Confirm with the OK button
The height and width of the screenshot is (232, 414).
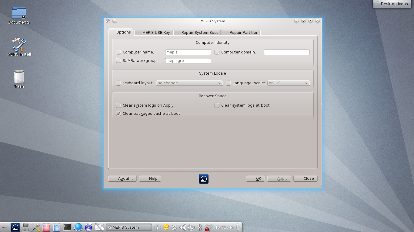pyautogui.click(x=255, y=179)
